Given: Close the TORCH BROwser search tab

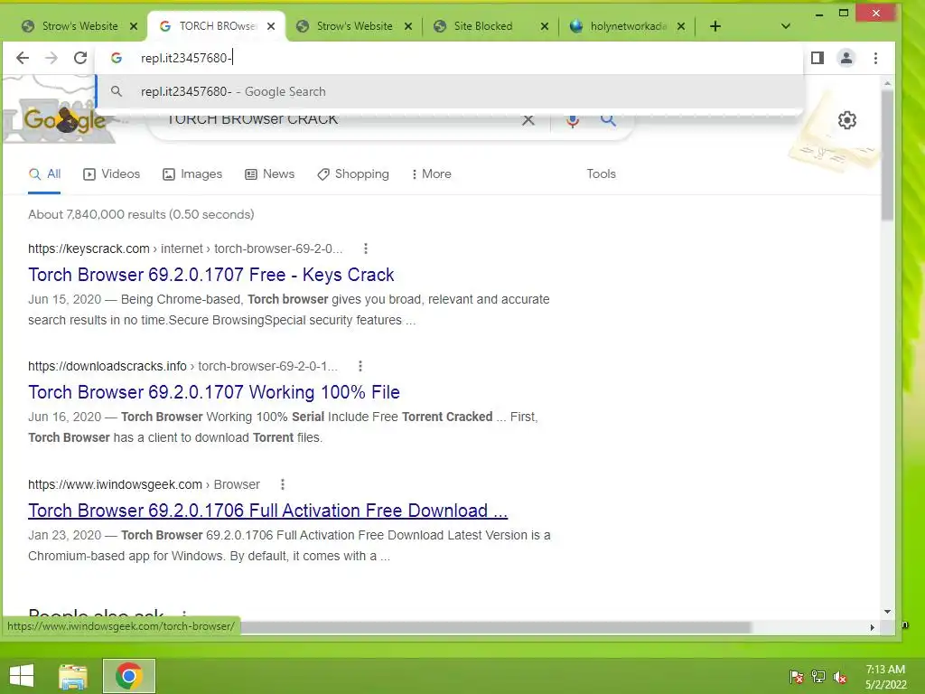Looking at the screenshot, I should tap(271, 26).
